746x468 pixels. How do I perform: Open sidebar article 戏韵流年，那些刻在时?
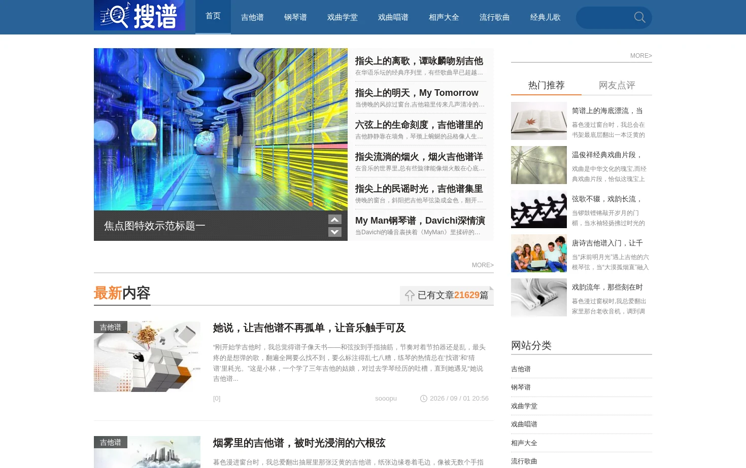[x=607, y=287]
